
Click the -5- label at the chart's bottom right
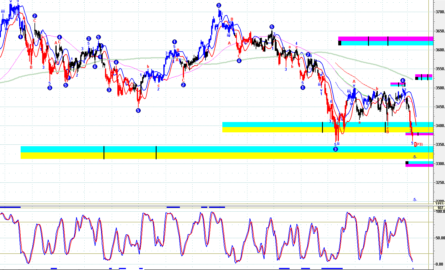coord(415,200)
